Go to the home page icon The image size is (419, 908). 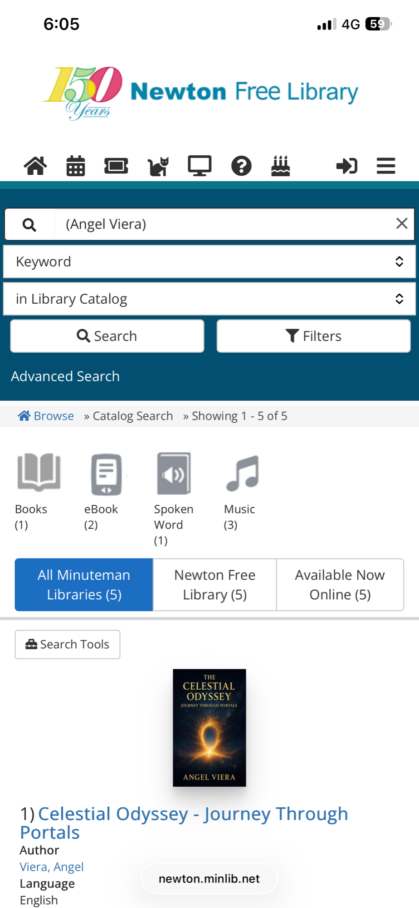click(35, 166)
